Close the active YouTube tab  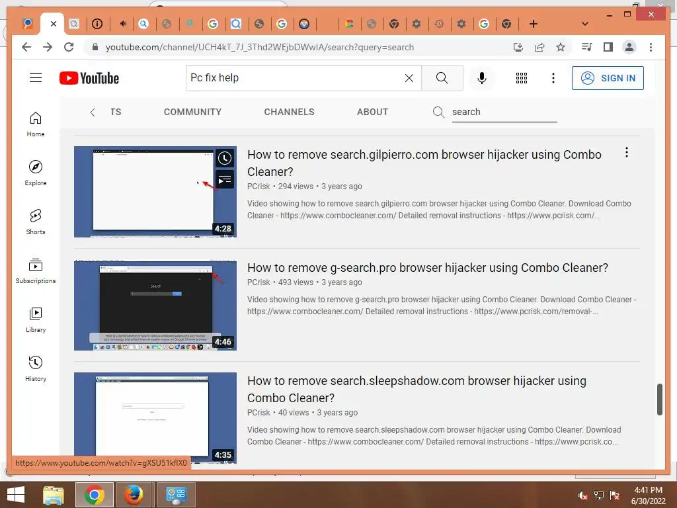[54, 24]
